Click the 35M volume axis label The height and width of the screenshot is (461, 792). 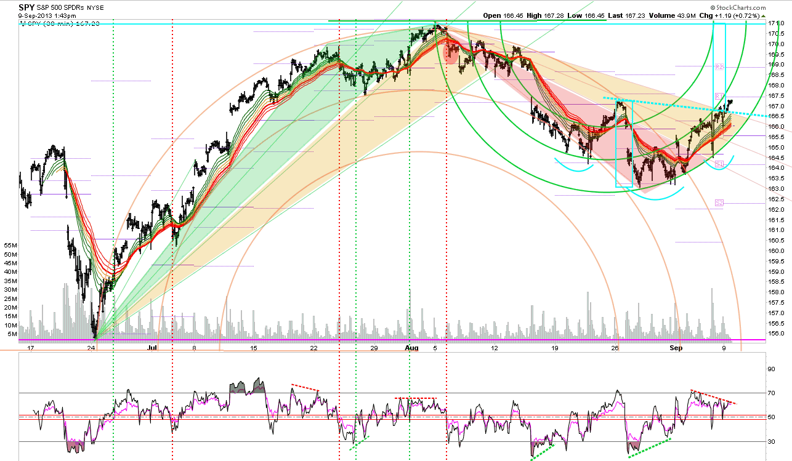[x=9, y=281]
